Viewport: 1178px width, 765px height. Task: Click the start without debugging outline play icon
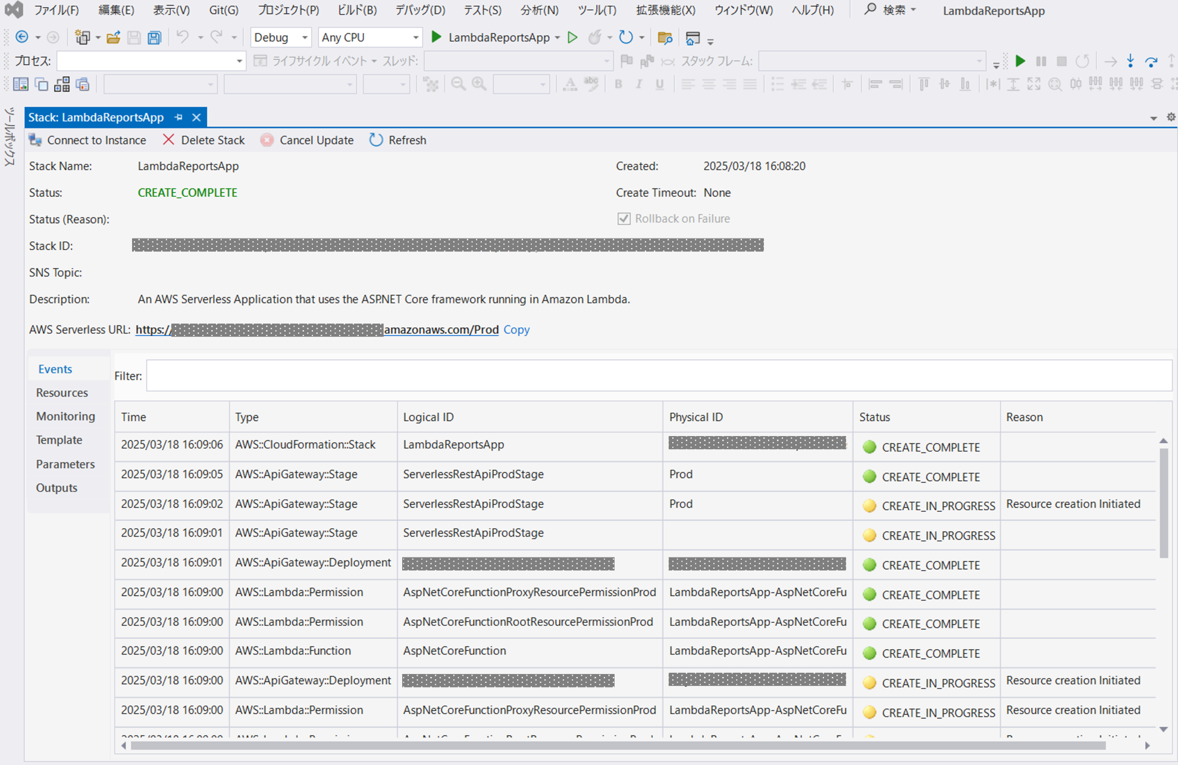click(x=572, y=37)
